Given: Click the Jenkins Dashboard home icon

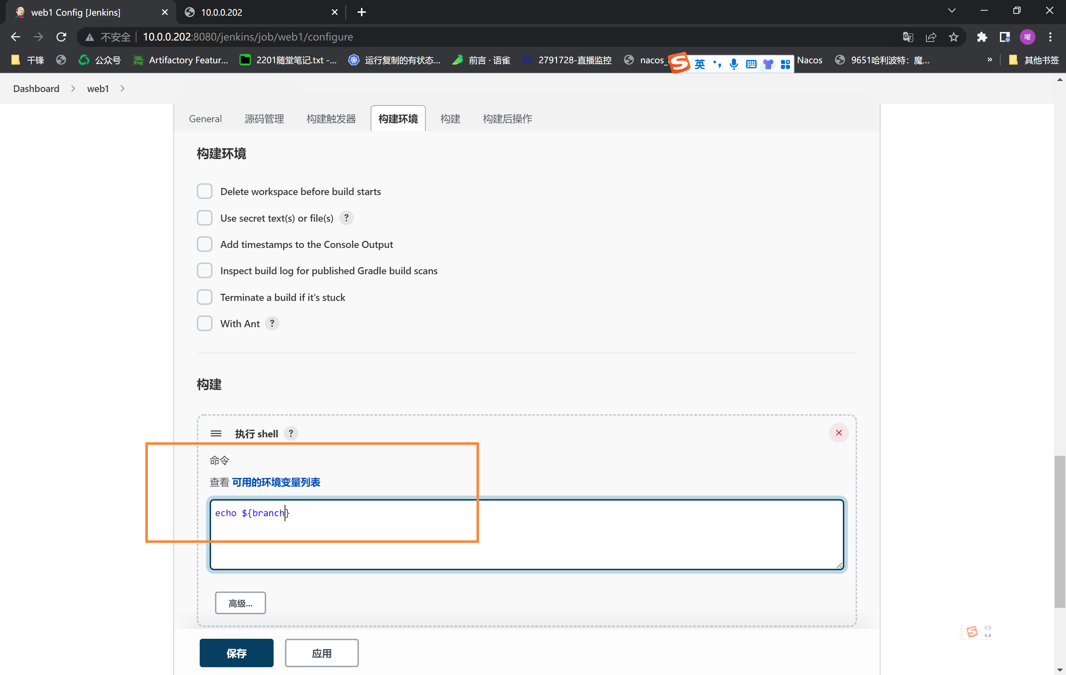Looking at the screenshot, I should [36, 88].
